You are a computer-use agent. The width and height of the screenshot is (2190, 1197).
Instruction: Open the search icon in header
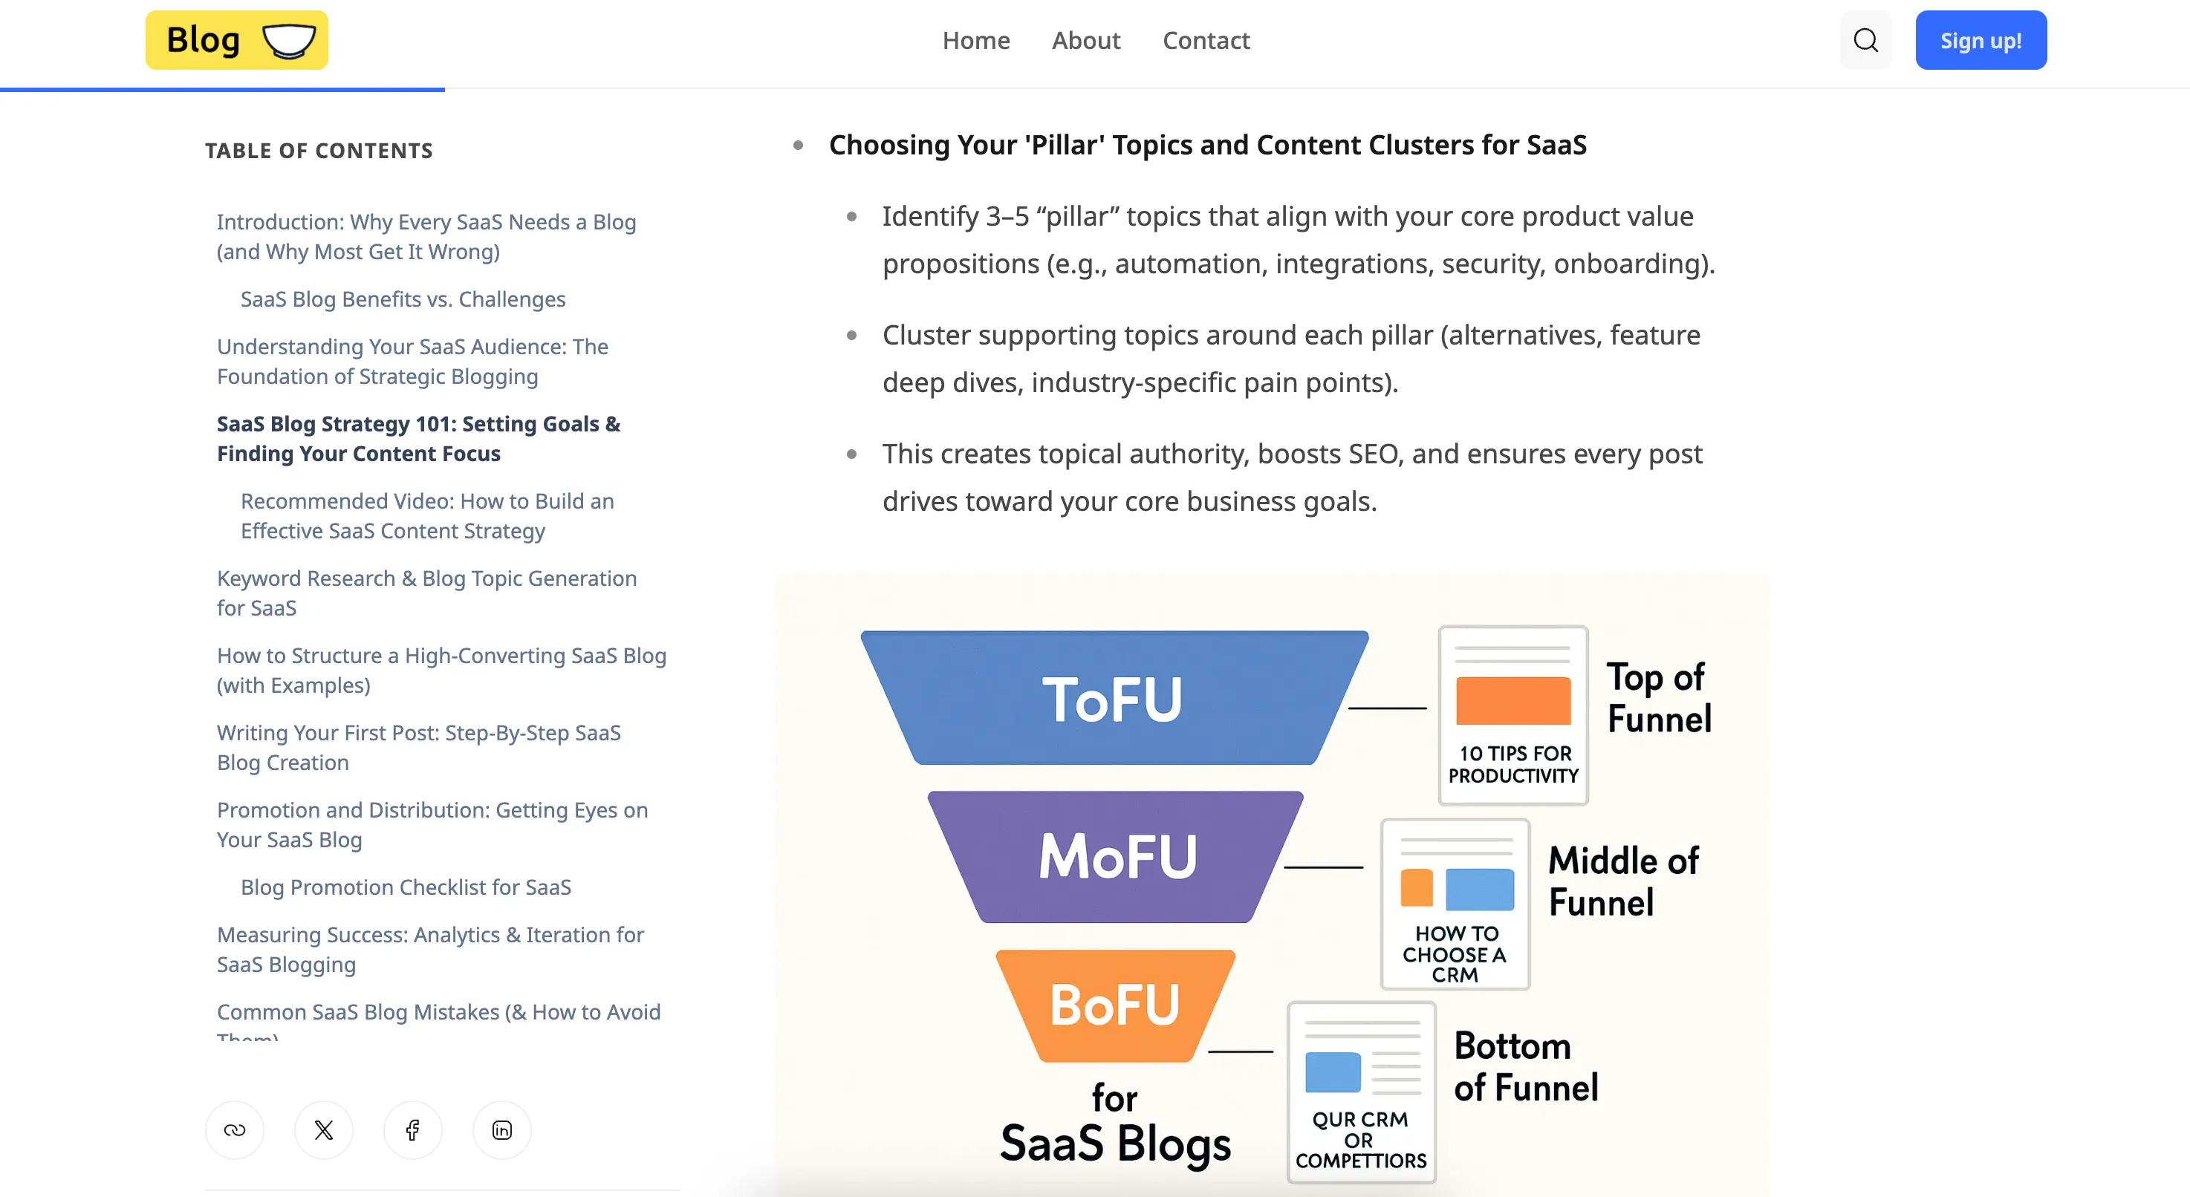1865,40
